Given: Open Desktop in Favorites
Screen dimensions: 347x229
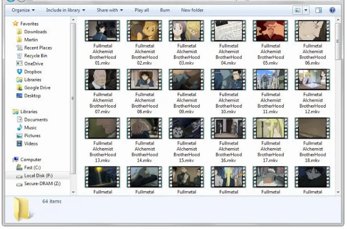Looking at the screenshot, I should point(32,96).
